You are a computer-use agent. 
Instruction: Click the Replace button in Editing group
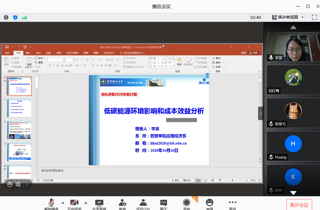click(x=217, y=63)
